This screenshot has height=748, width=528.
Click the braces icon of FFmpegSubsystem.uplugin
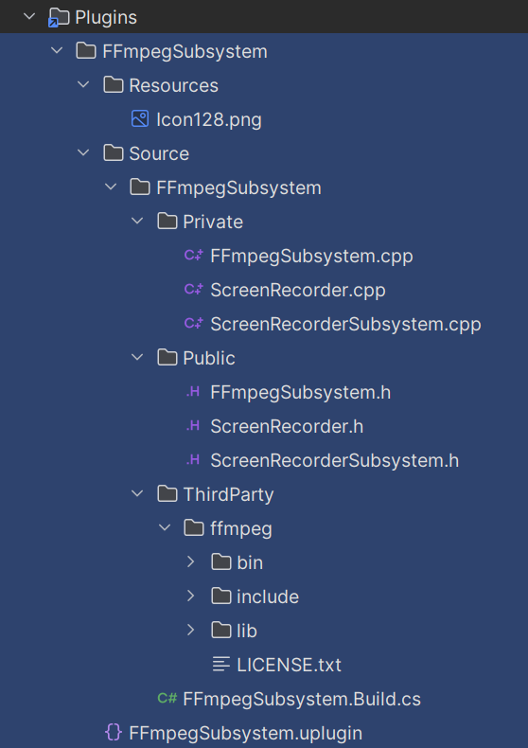click(x=114, y=732)
